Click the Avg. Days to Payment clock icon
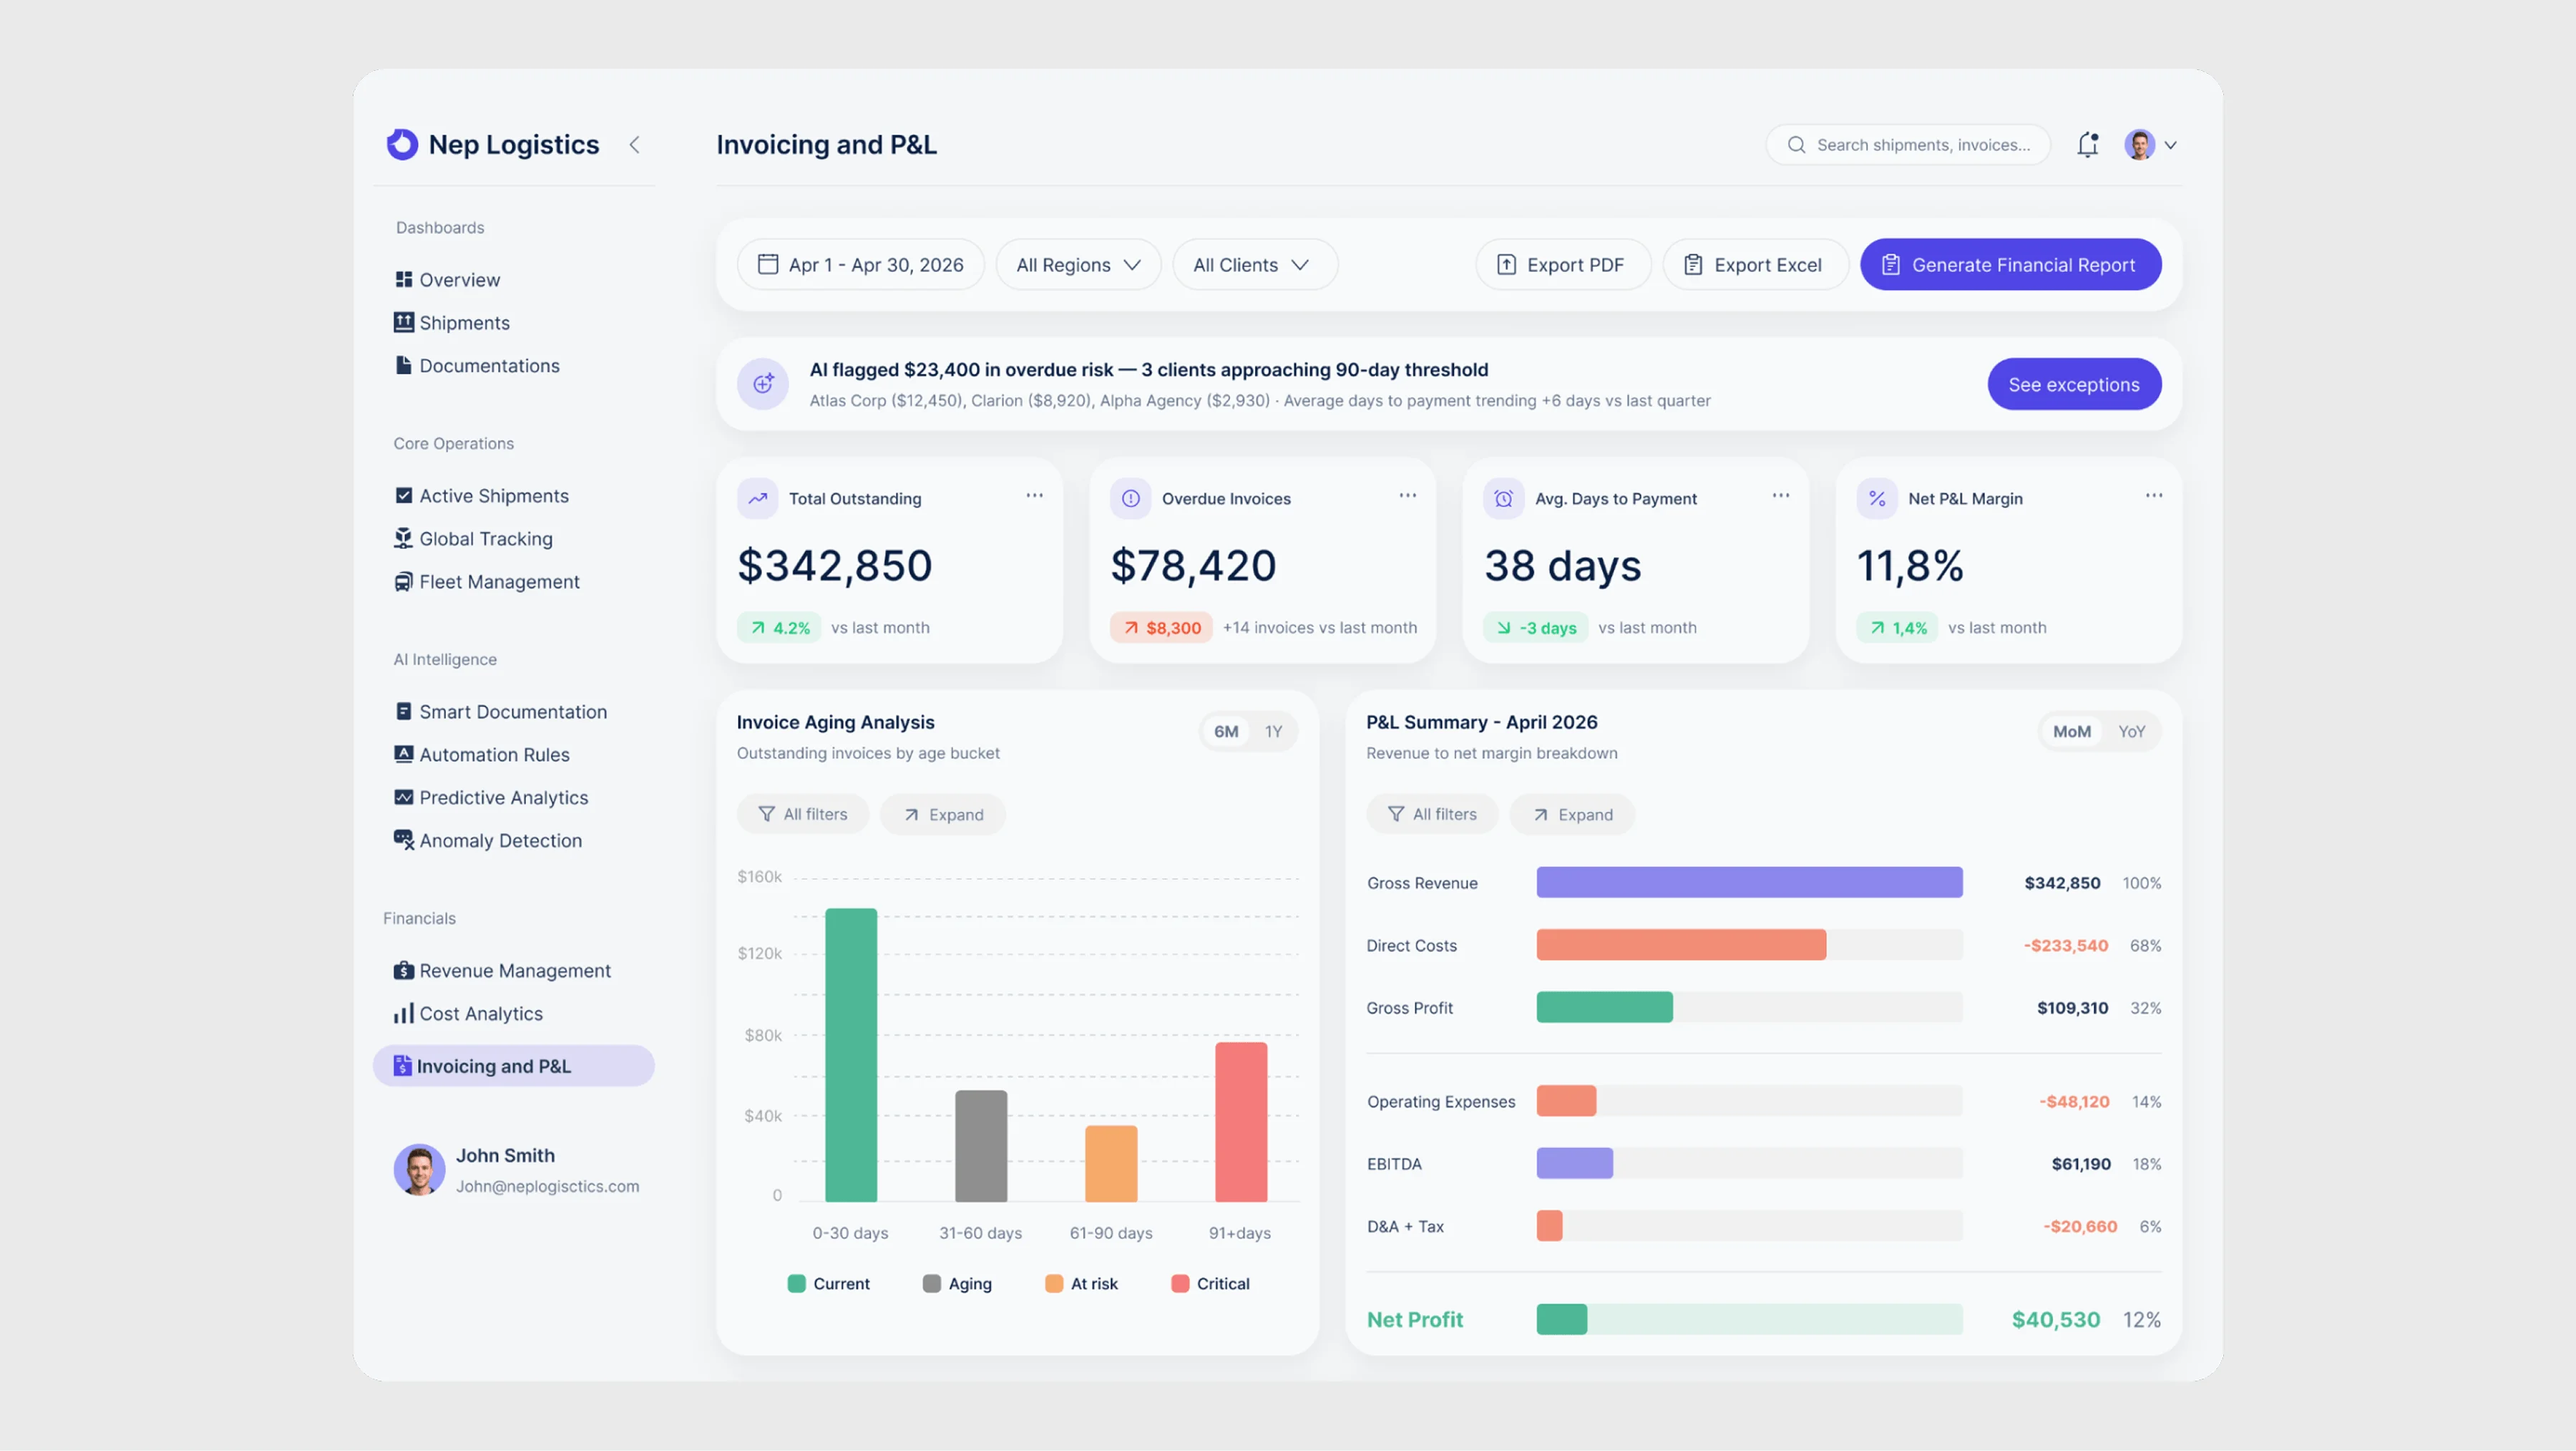Screen dimensions: 2576x1451 (1503, 498)
